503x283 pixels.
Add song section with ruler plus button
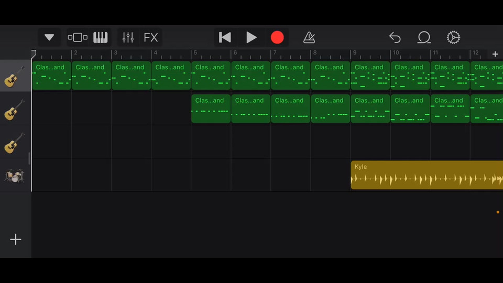pyautogui.click(x=495, y=54)
